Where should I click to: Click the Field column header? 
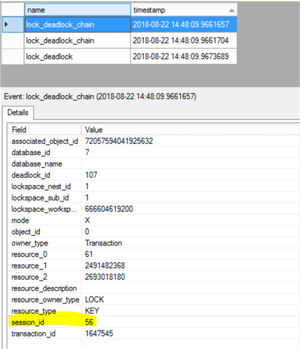point(45,130)
